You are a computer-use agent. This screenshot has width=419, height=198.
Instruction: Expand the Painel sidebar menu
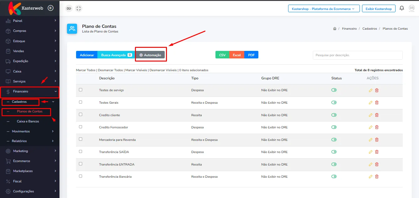pyautogui.click(x=30, y=21)
